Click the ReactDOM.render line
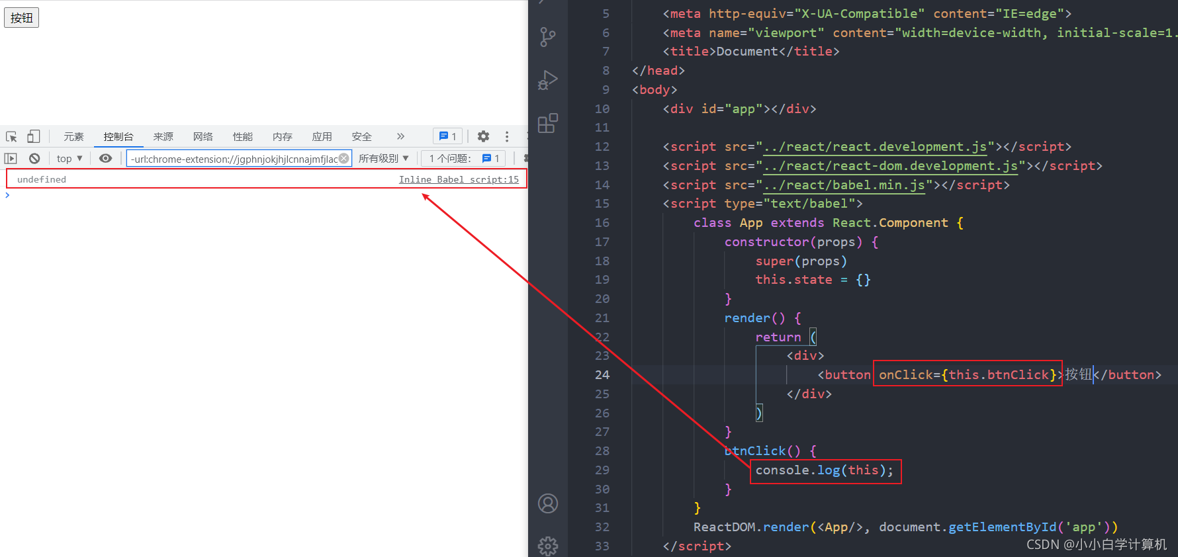 click(905, 527)
